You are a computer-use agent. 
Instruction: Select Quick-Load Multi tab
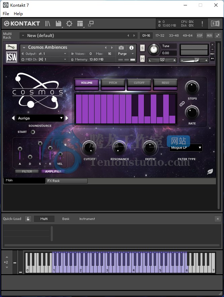coord(44,219)
